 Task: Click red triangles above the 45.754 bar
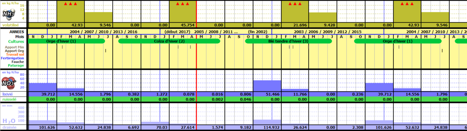pyautogui.click(x=183, y=4)
